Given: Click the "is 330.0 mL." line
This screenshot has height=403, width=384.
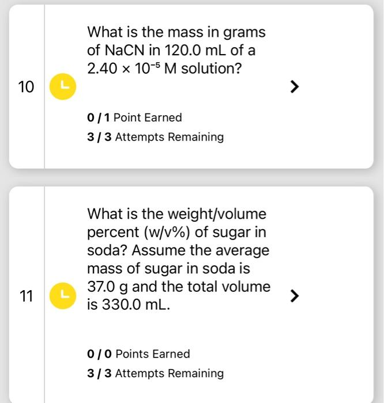Looking at the screenshot, I should 129,305.
